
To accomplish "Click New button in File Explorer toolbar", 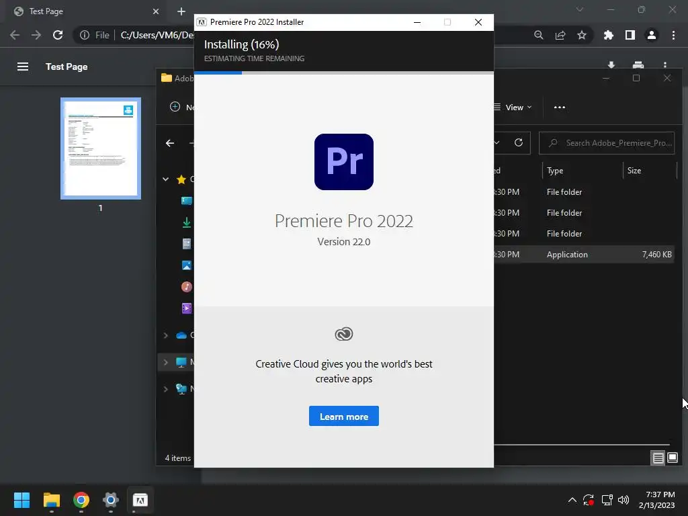I will click(181, 107).
